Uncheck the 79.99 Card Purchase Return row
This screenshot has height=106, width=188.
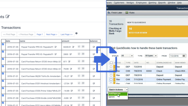(3, 66)
